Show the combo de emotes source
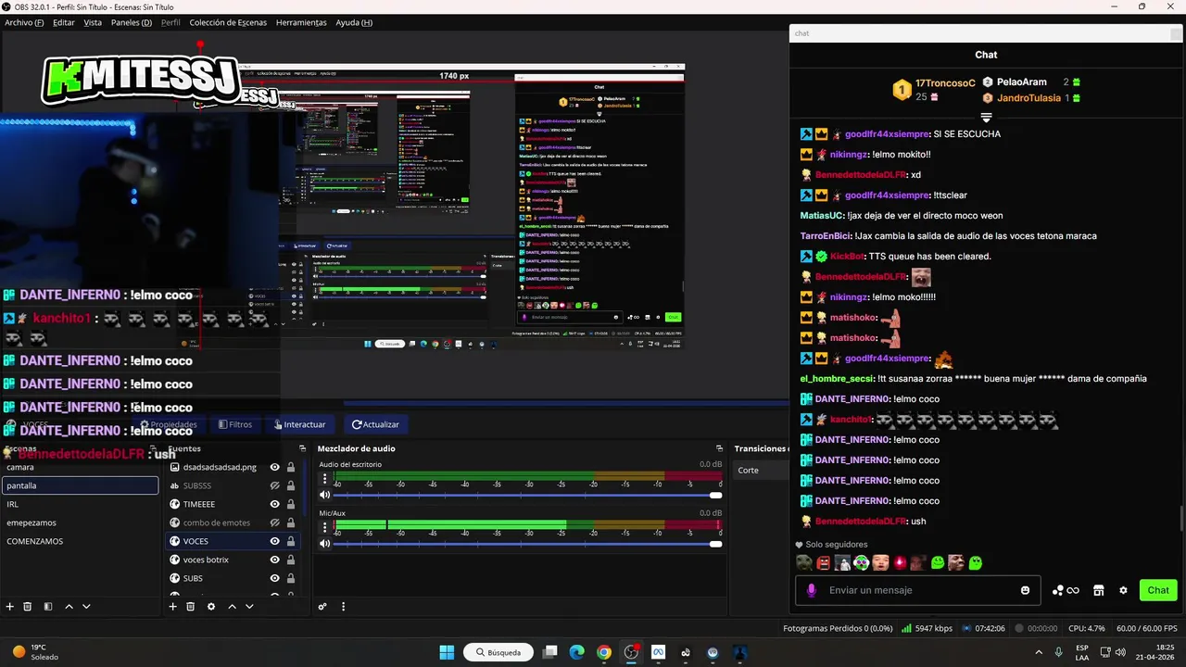 pos(275,522)
